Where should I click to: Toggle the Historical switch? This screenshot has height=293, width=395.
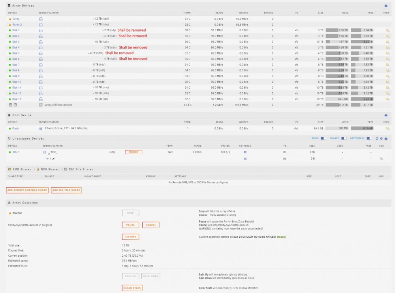(369, 138)
